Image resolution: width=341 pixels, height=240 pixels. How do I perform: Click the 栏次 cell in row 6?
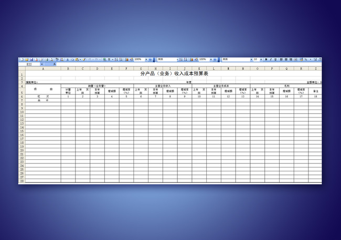[x=43, y=96]
